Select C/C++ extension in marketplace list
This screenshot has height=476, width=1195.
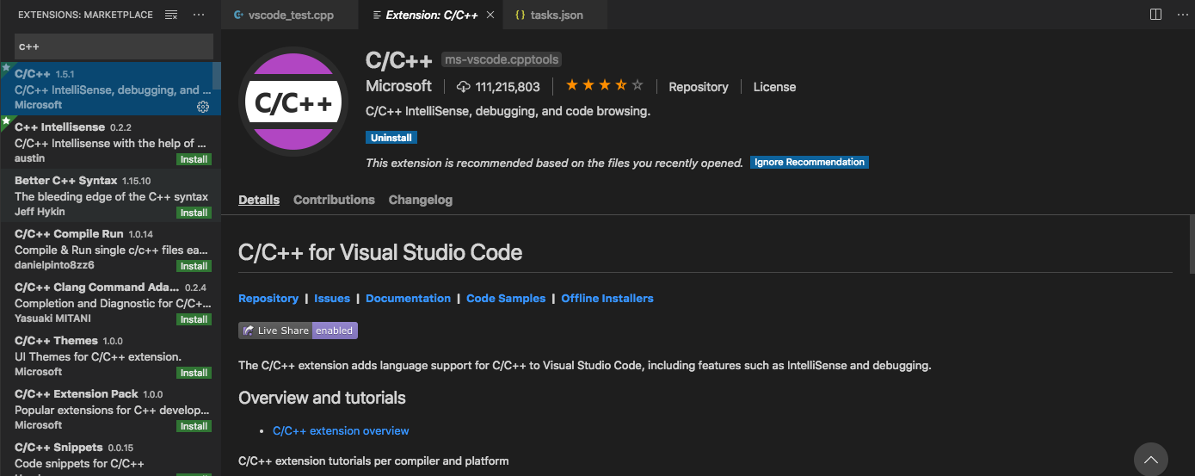110,89
